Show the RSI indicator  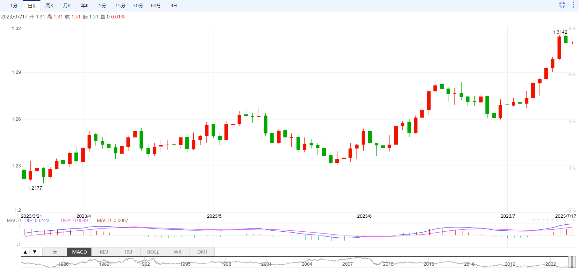128,252
